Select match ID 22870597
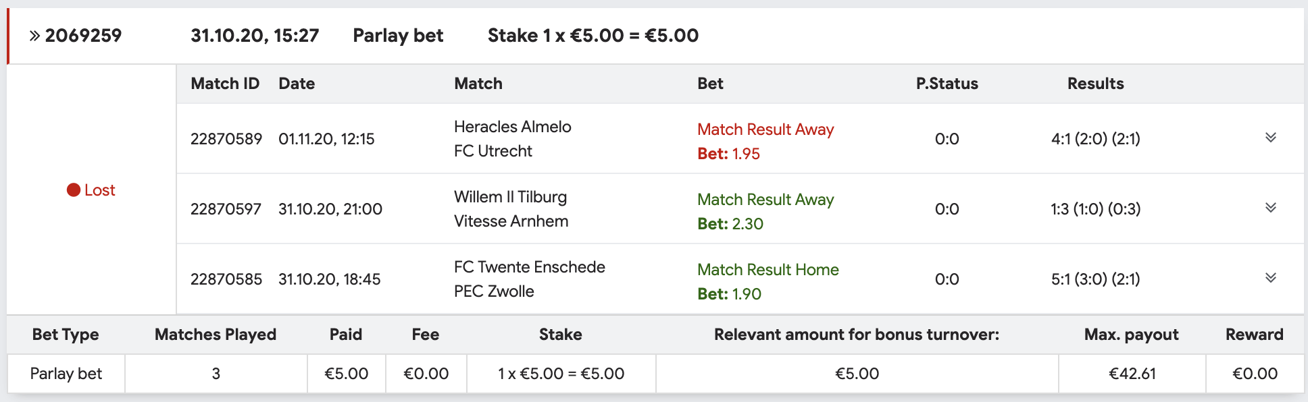Viewport: 1308px width, 402px height. coord(226,209)
